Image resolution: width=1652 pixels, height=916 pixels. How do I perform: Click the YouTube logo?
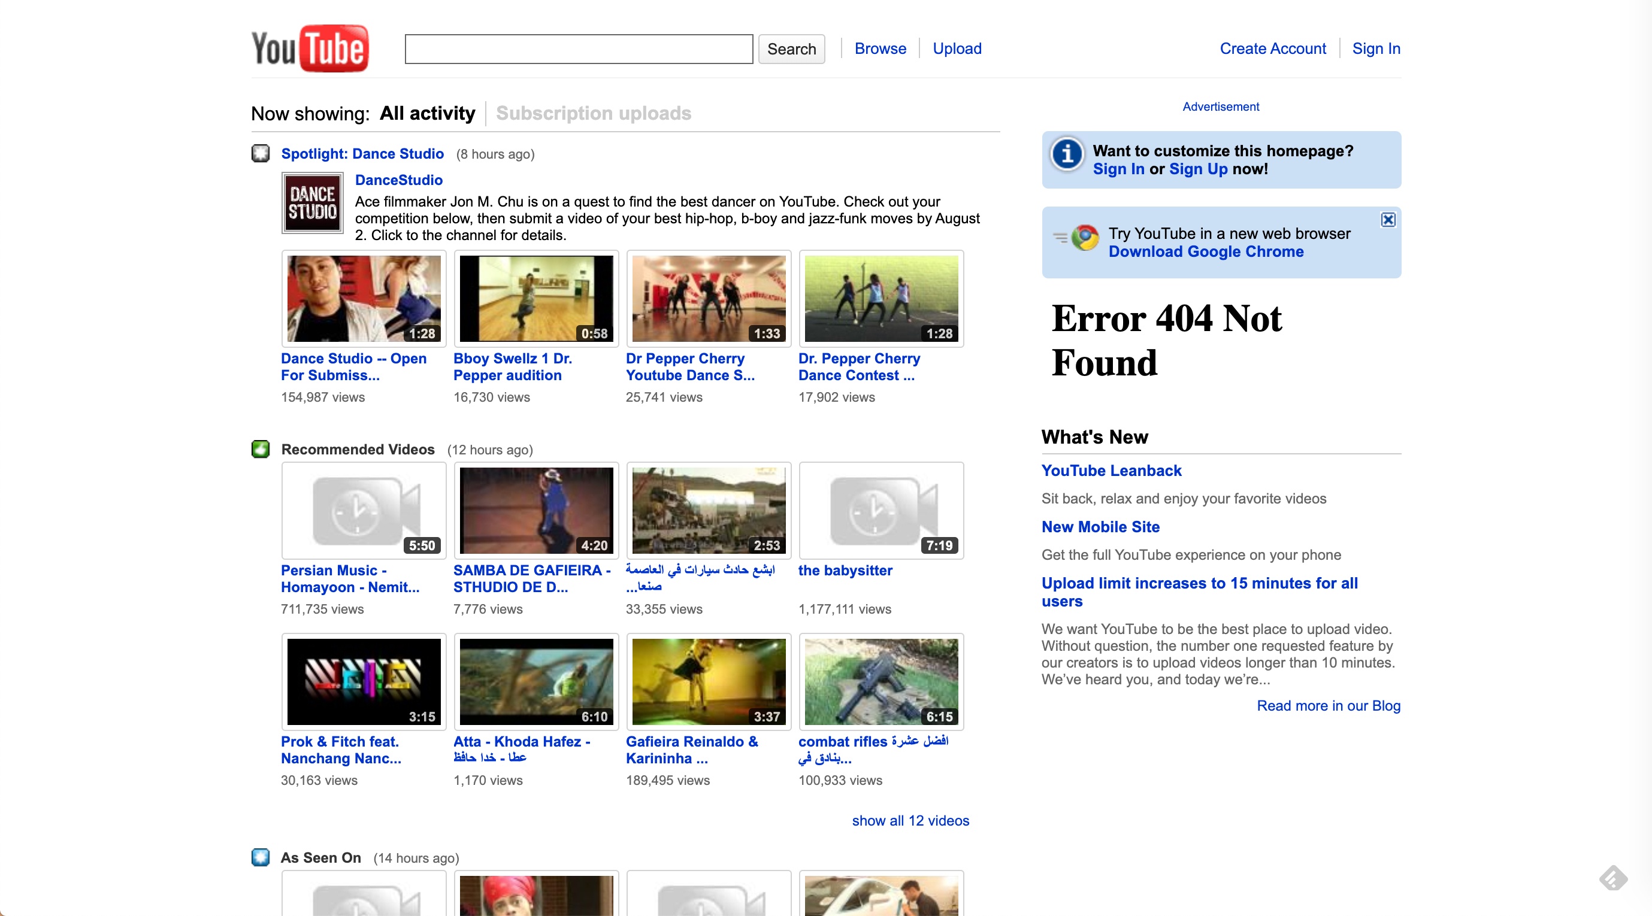coord(310,48)
